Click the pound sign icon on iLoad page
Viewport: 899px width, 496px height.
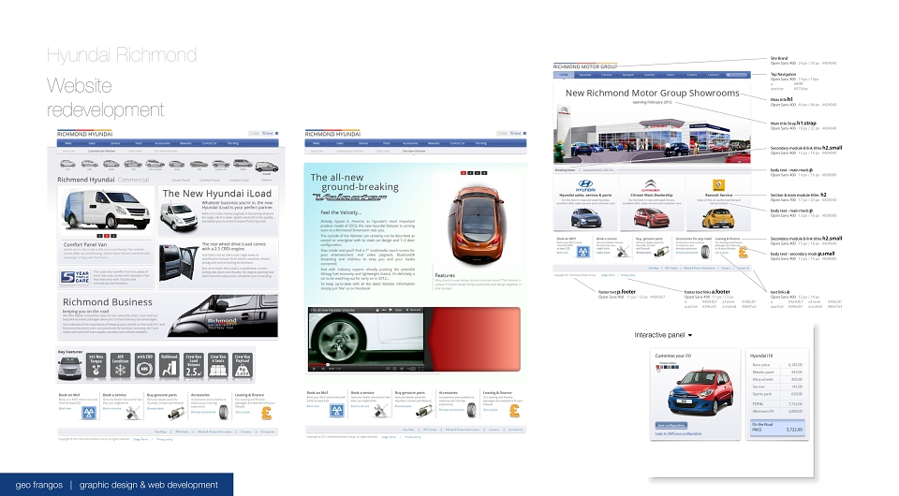click(267, 413)
